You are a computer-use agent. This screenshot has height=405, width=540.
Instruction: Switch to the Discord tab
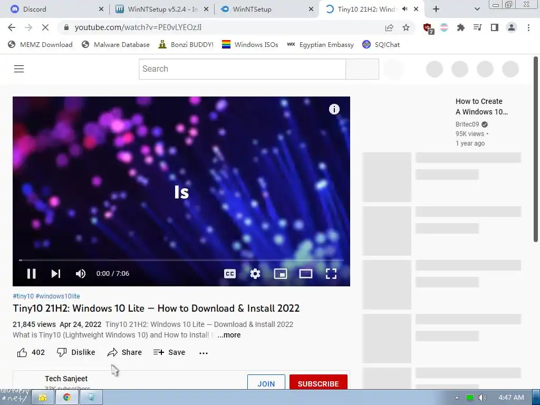[57, 9]
